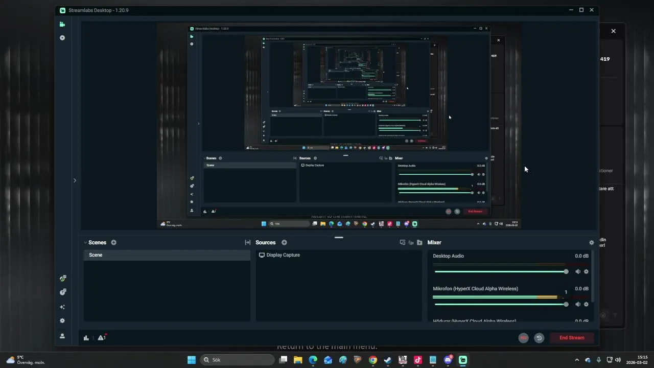Toggle the replay buffer button
This screenshot has width=654, height=368.
(539, 338)
